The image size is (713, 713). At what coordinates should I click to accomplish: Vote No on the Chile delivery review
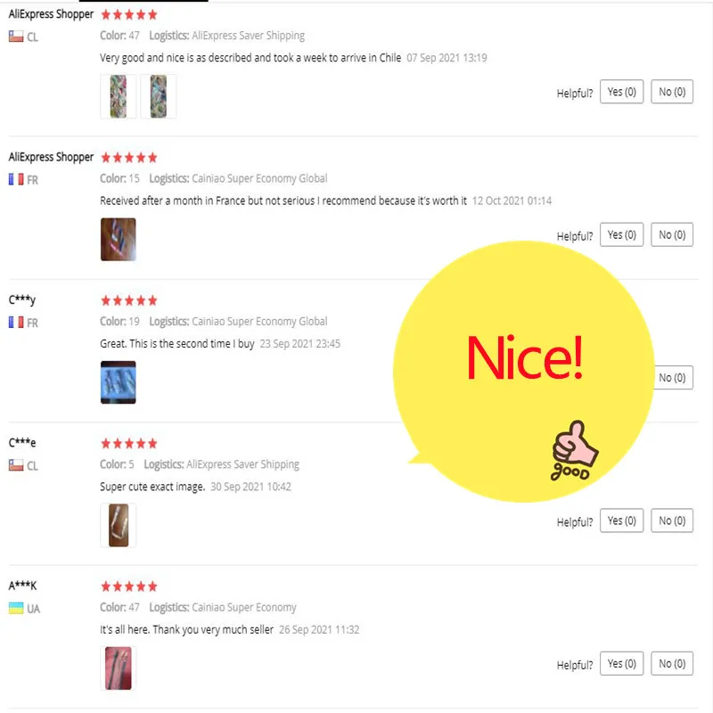672,92
